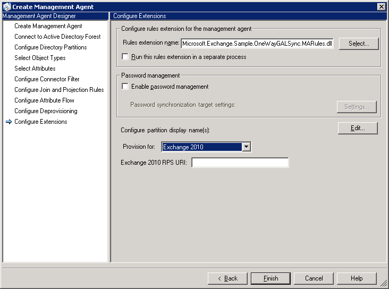Click the Configure partition display name(s) label
Viewport: 389px width, 289px height.
click(x=165, y=130)
